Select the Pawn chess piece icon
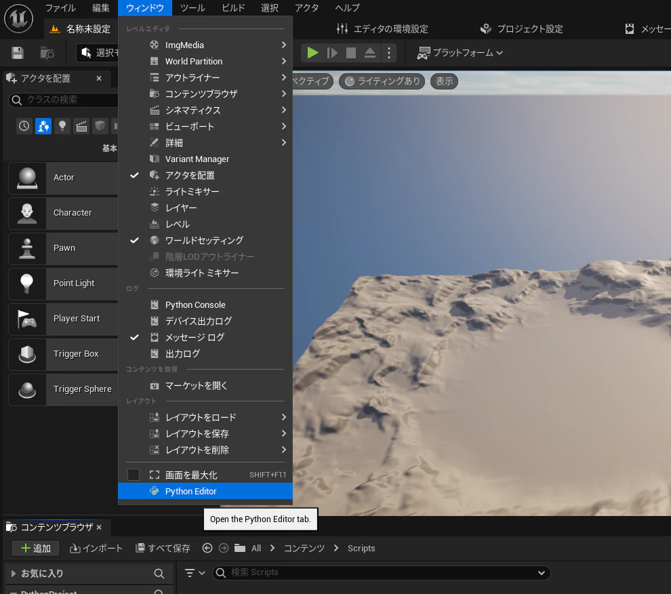The height and width of the screenshot is (594, 671). (27, 248)
